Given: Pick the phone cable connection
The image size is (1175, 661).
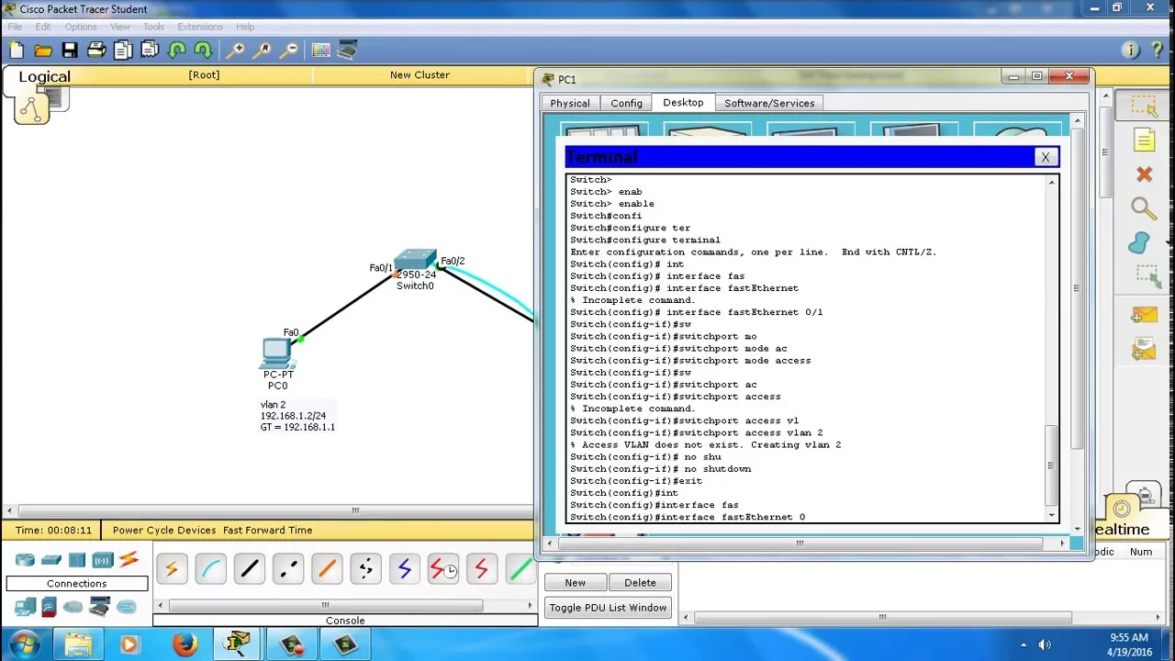Looking at the screenshot, I should pyautogui.click(x=365, y=569).
